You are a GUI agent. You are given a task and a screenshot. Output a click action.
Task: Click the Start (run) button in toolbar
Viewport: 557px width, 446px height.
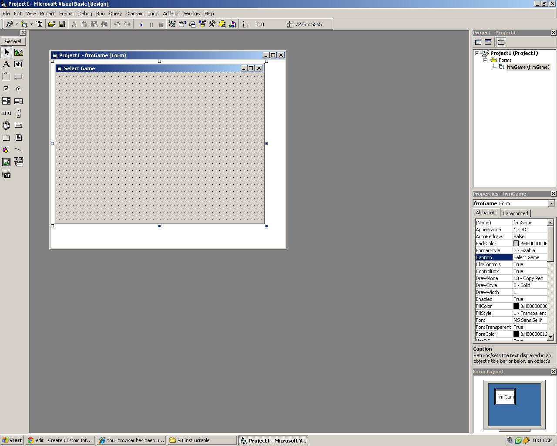141,25
